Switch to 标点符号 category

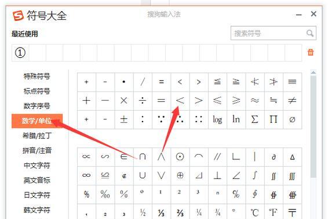point(37,91)
